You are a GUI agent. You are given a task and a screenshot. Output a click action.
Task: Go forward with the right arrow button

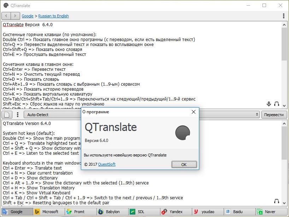(15, 16)
